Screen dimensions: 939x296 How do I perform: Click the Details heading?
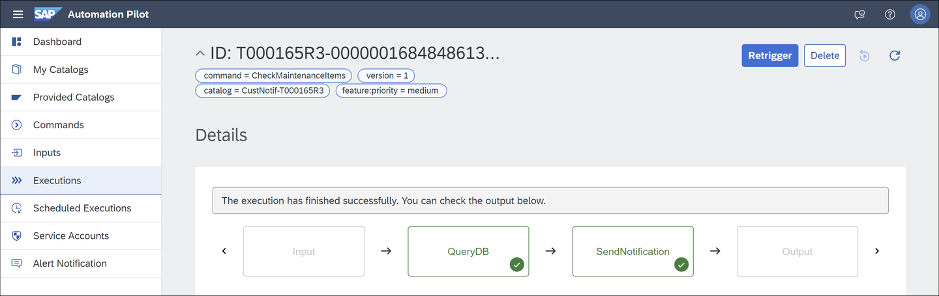(221, 135)
